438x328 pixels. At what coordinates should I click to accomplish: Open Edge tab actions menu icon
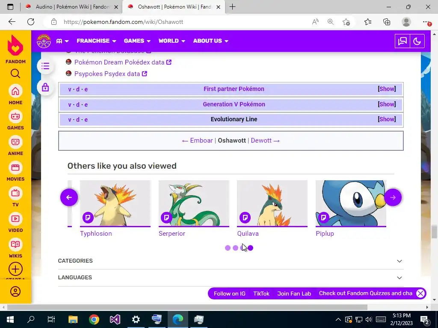pyautogui.click(x=10, y=7)
